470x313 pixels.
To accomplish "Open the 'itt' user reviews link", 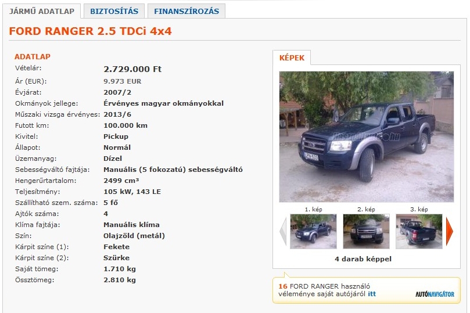I will point(372,294).
